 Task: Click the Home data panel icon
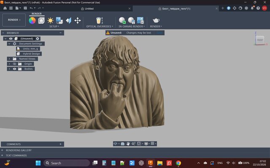(x=5, y=8)
